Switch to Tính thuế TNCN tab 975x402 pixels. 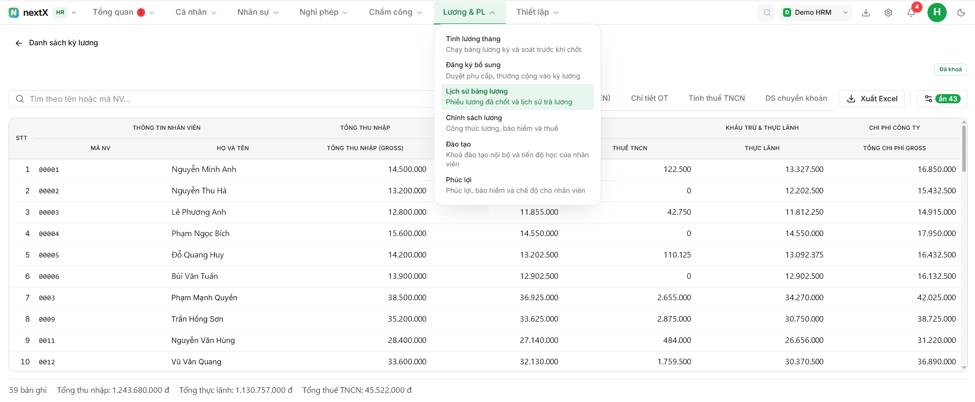coord(716,98)
